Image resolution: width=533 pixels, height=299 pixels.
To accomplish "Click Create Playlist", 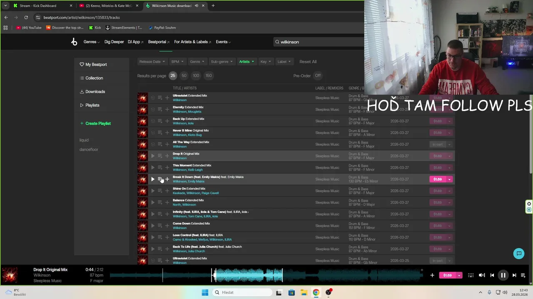I will [95, 123].
